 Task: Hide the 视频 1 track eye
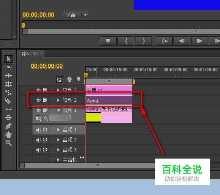[x=38, y=110]
